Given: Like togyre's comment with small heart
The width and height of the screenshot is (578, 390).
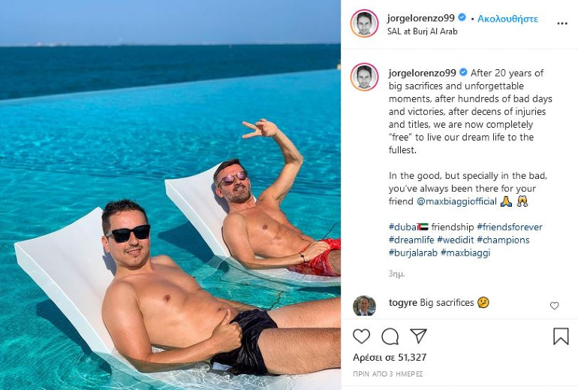Looking at the screenshot, I should click(x=555, y=306).
